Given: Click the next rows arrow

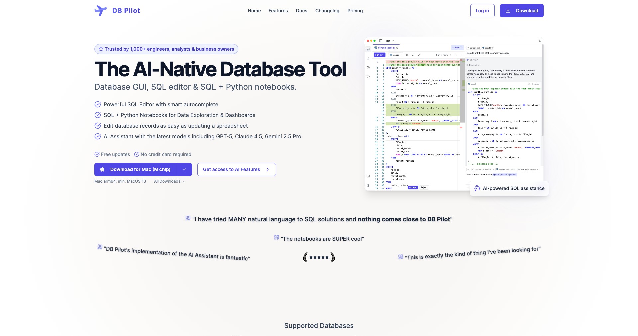Looking at the screenshot, I should click(x=456, y=55).
